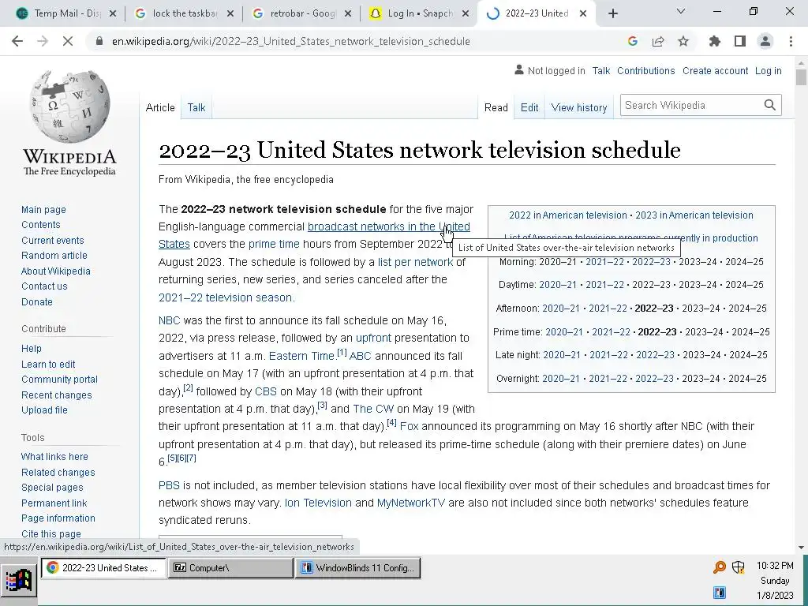Screen dimensions: 808x606
Task: Open the Current events link
Action: 53,240
